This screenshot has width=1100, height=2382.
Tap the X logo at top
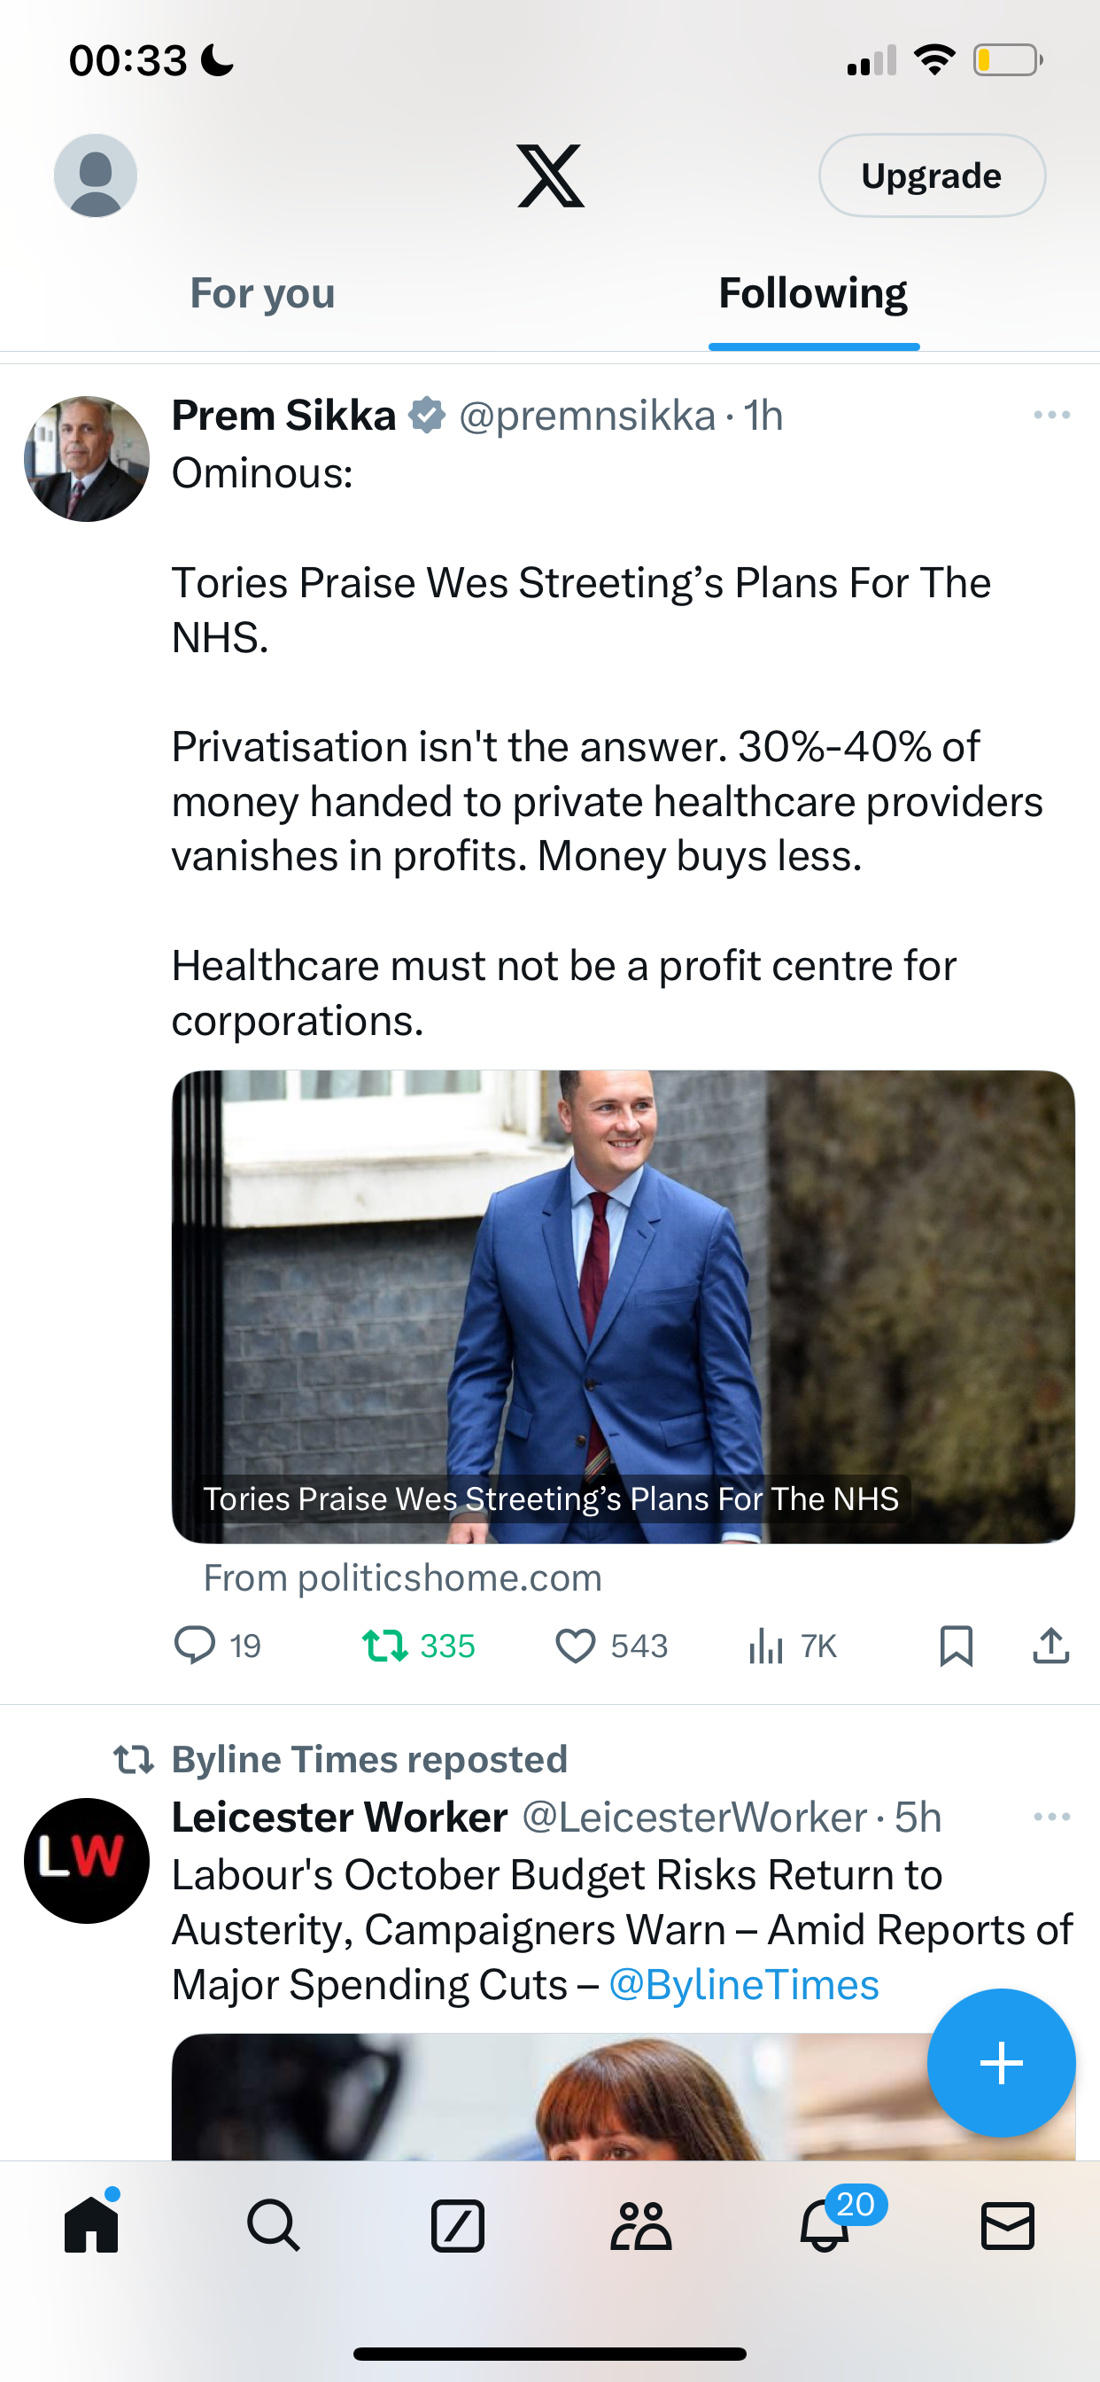(551, 175)
